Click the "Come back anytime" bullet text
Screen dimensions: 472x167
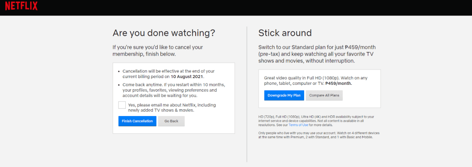coord(174,90)
